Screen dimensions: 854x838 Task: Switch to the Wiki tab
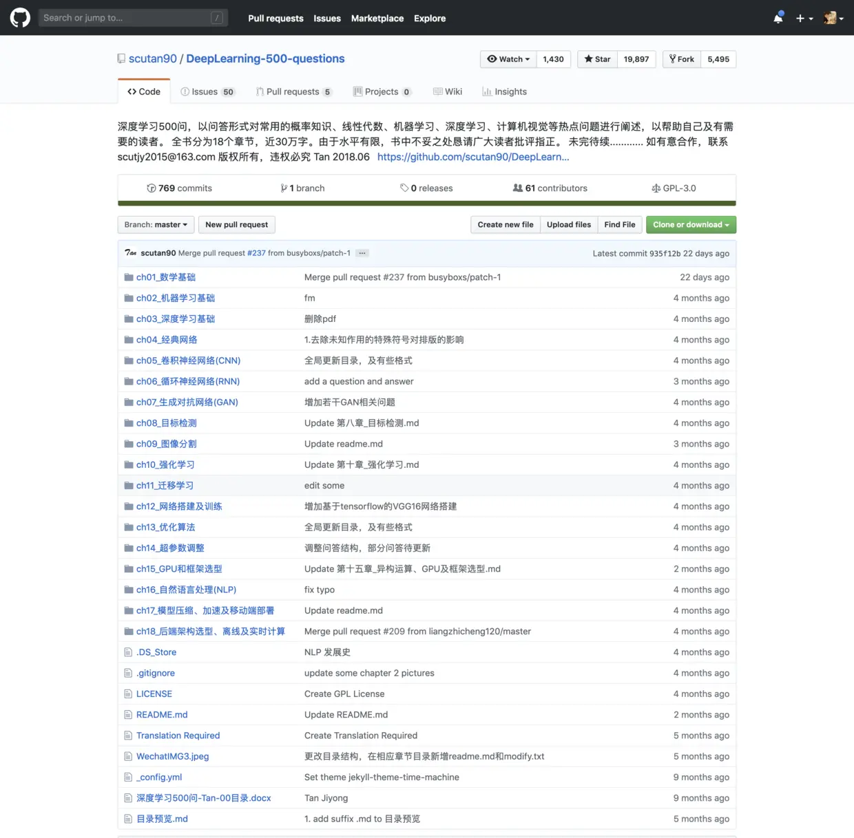[448, 92]
